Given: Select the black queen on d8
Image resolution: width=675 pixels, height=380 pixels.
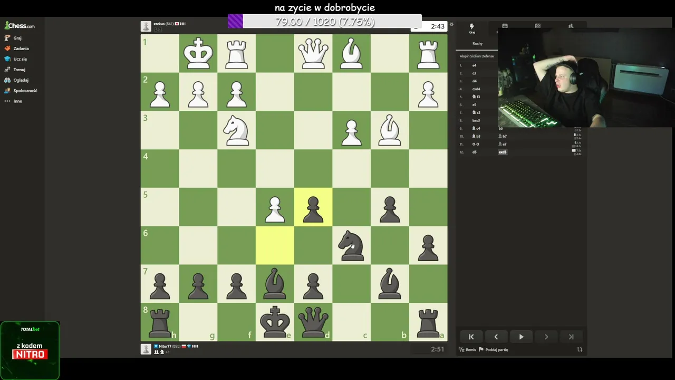Looking at the screenshot, I should pos(313,322).
